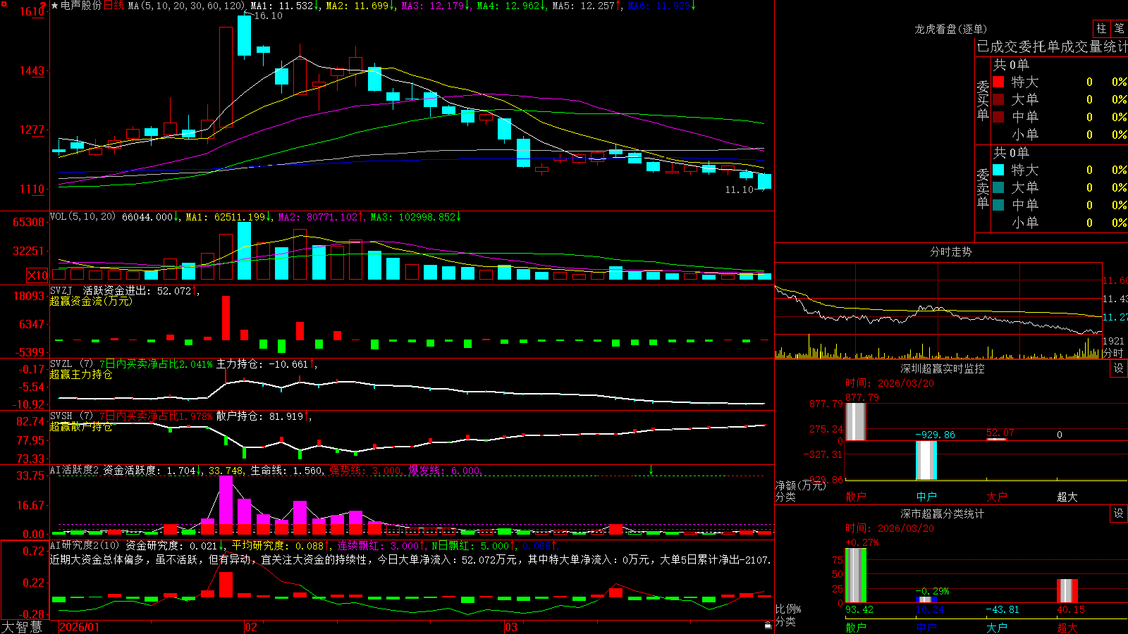Click the 03 month marker on timeline
Image resolution: width=1128 pixels, height=634 pixels.
click(x=511, y=627)
